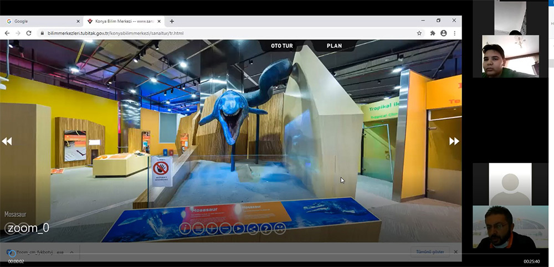Click the OTO TUR tab

click(281, 45)
